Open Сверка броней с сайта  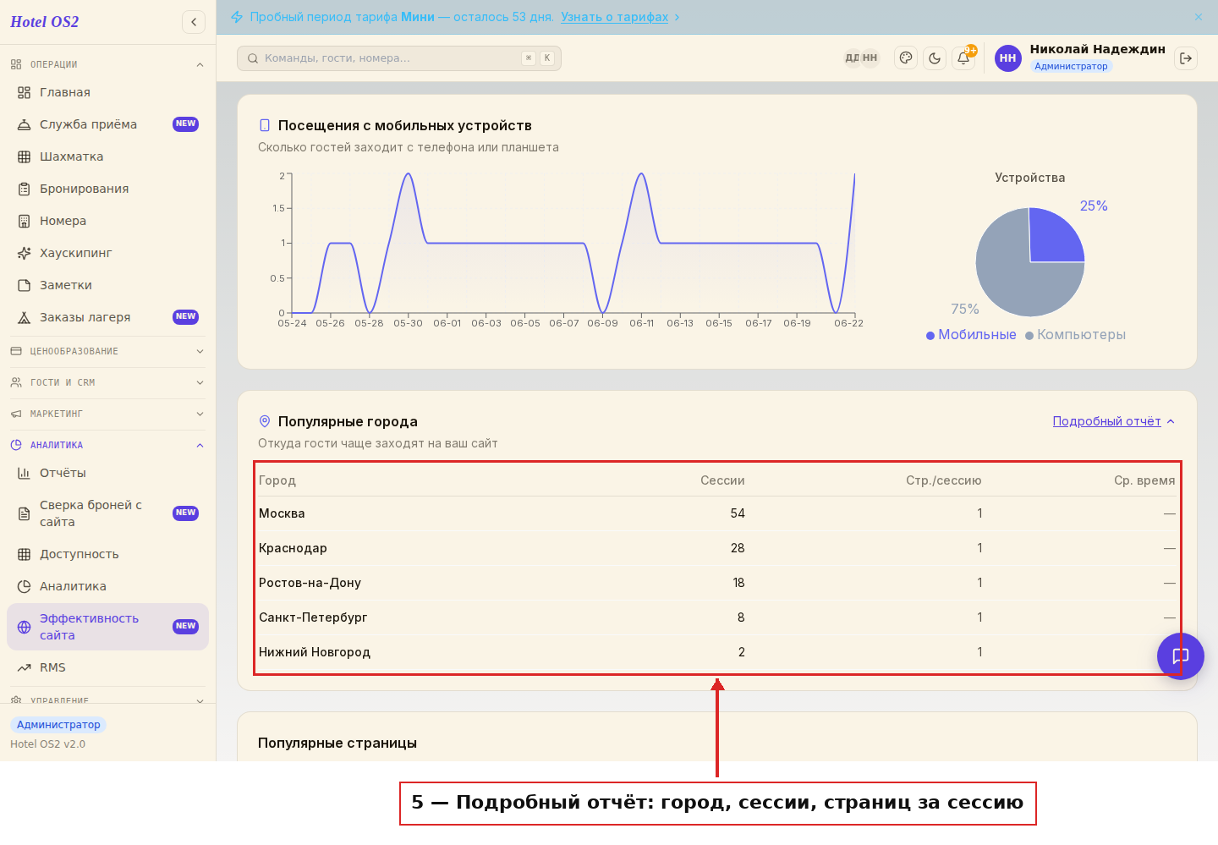(x=108, y=513)
